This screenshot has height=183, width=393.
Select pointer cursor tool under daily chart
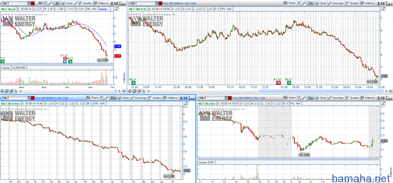(x=16, y=91)
